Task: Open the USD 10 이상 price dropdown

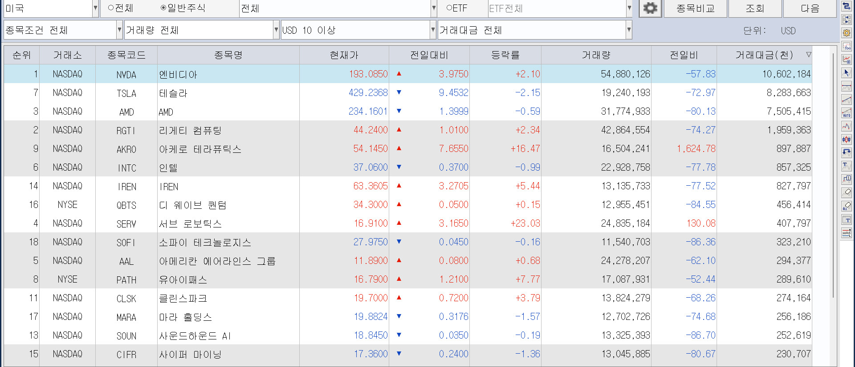Action: point(432,30)
